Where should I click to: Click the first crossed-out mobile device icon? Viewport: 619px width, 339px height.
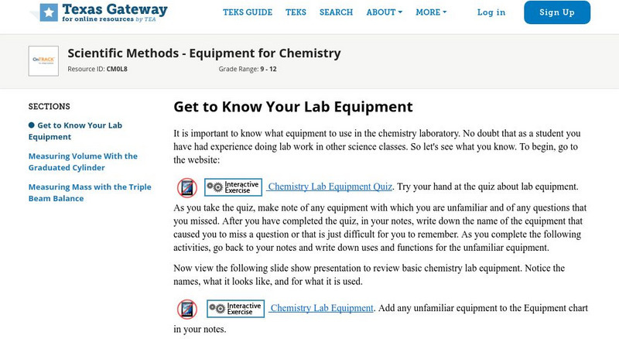(x=186, y=187)
